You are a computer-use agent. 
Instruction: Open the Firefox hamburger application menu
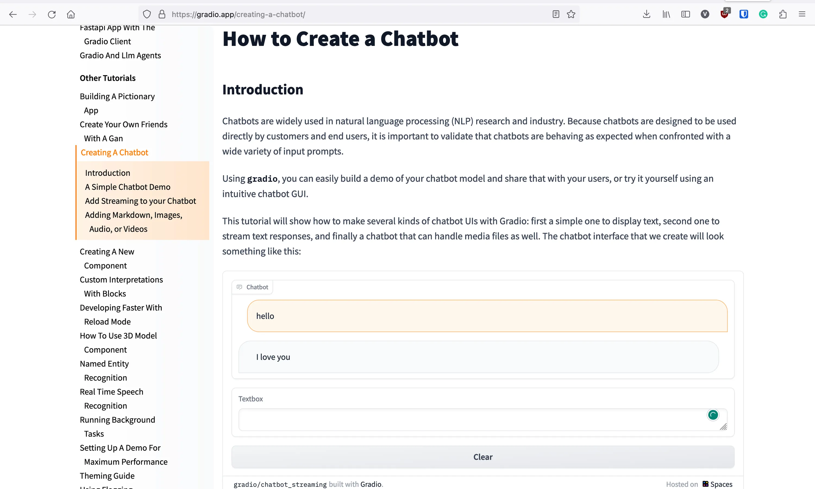[x=802, y=14]
